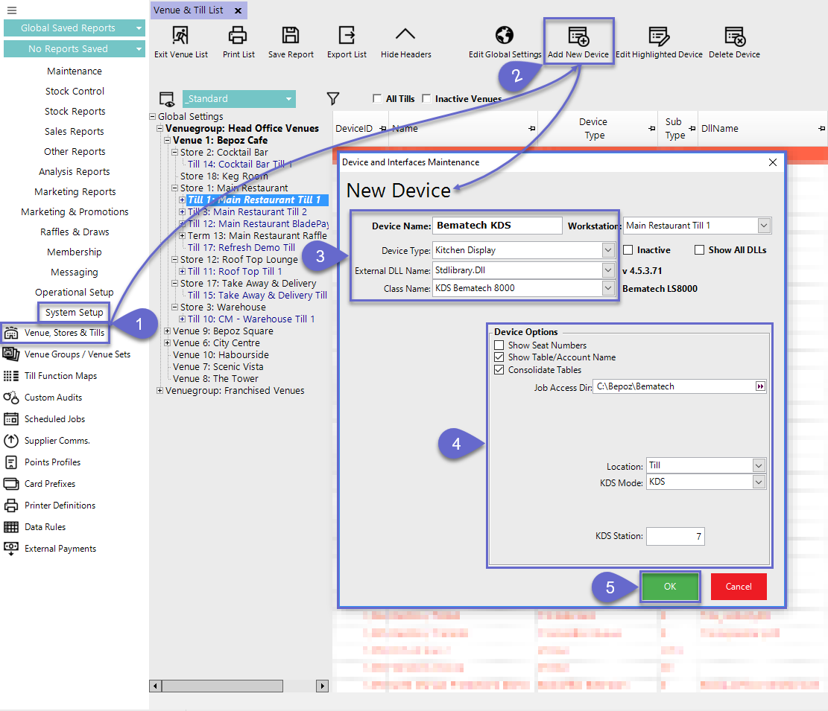
Task: Click the Print List toolbar icon
Action: (238, 35)
